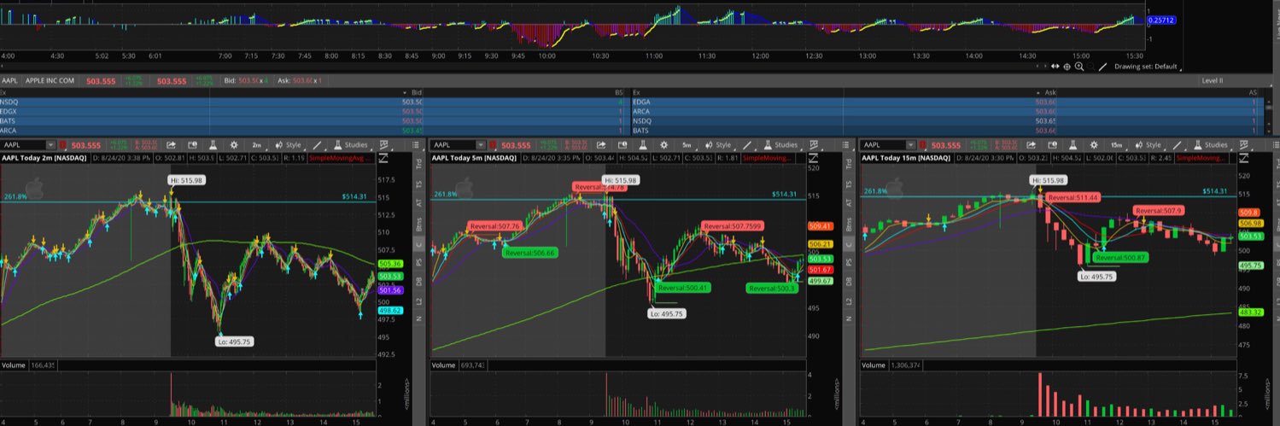Image resolution: width=1280 pixels, height=426 pixels.
Task: Click the zoom-in magnifier near Drawing set
Action: tap(1079, 67)
